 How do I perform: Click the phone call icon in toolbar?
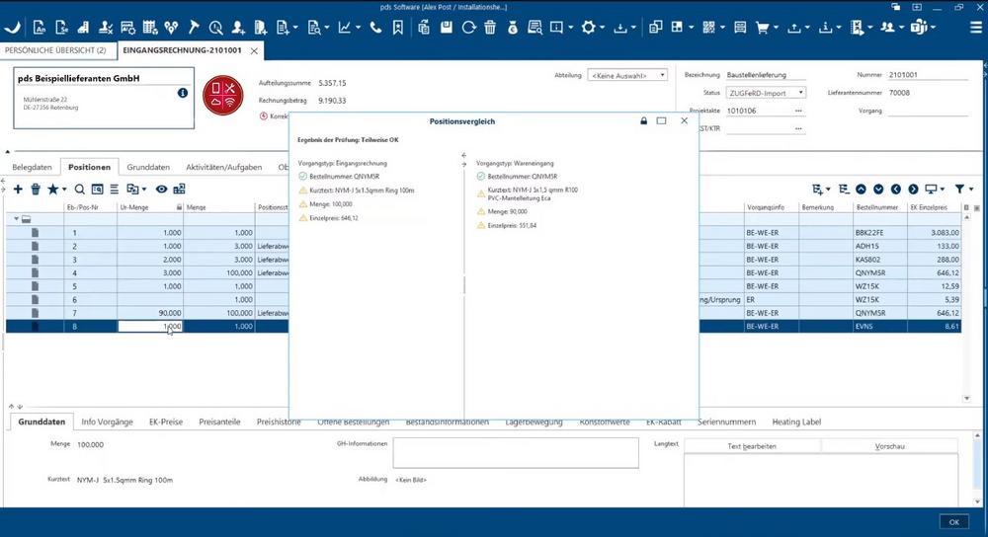point(375,28)
